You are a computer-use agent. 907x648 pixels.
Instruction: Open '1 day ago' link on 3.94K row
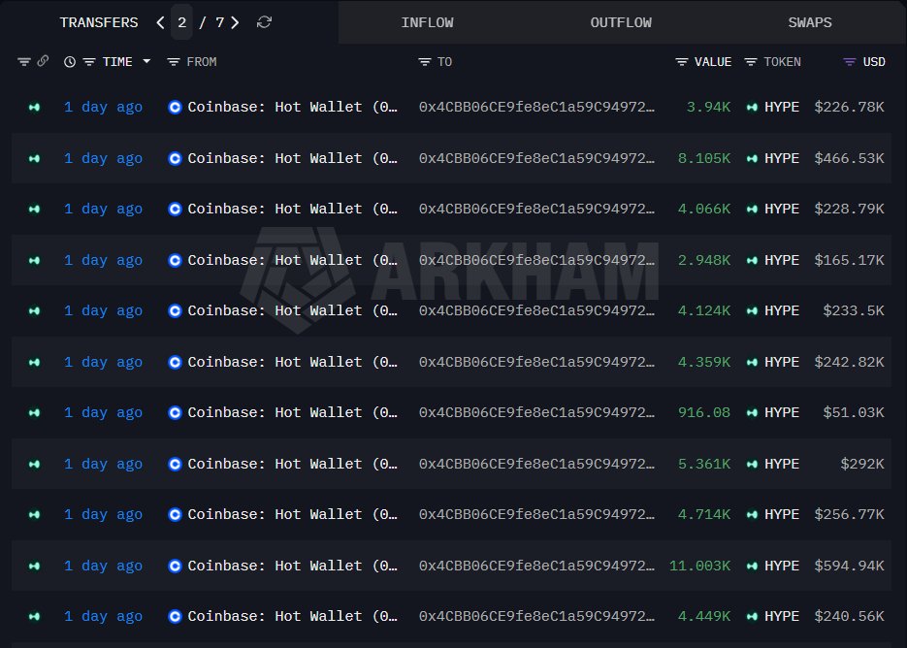(x=103, y=107)
